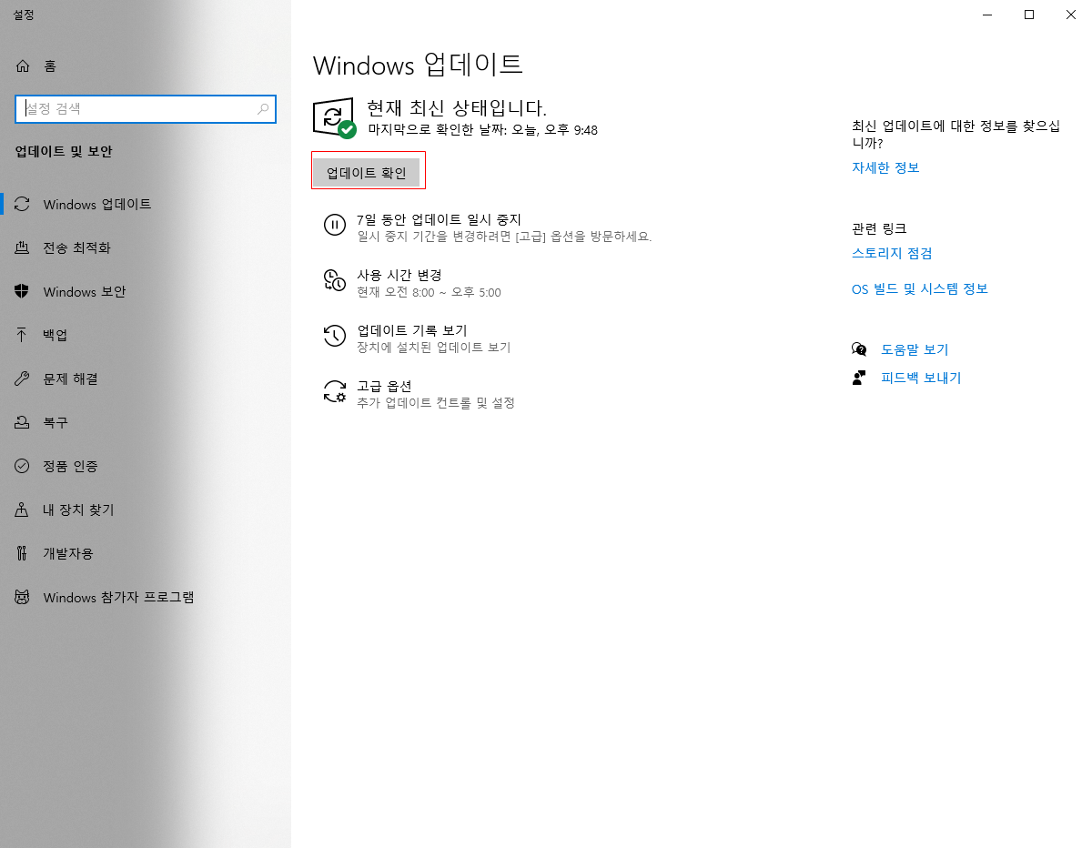
Task: Click the 업데이트 확인 button
Action: tap(367, 173)
